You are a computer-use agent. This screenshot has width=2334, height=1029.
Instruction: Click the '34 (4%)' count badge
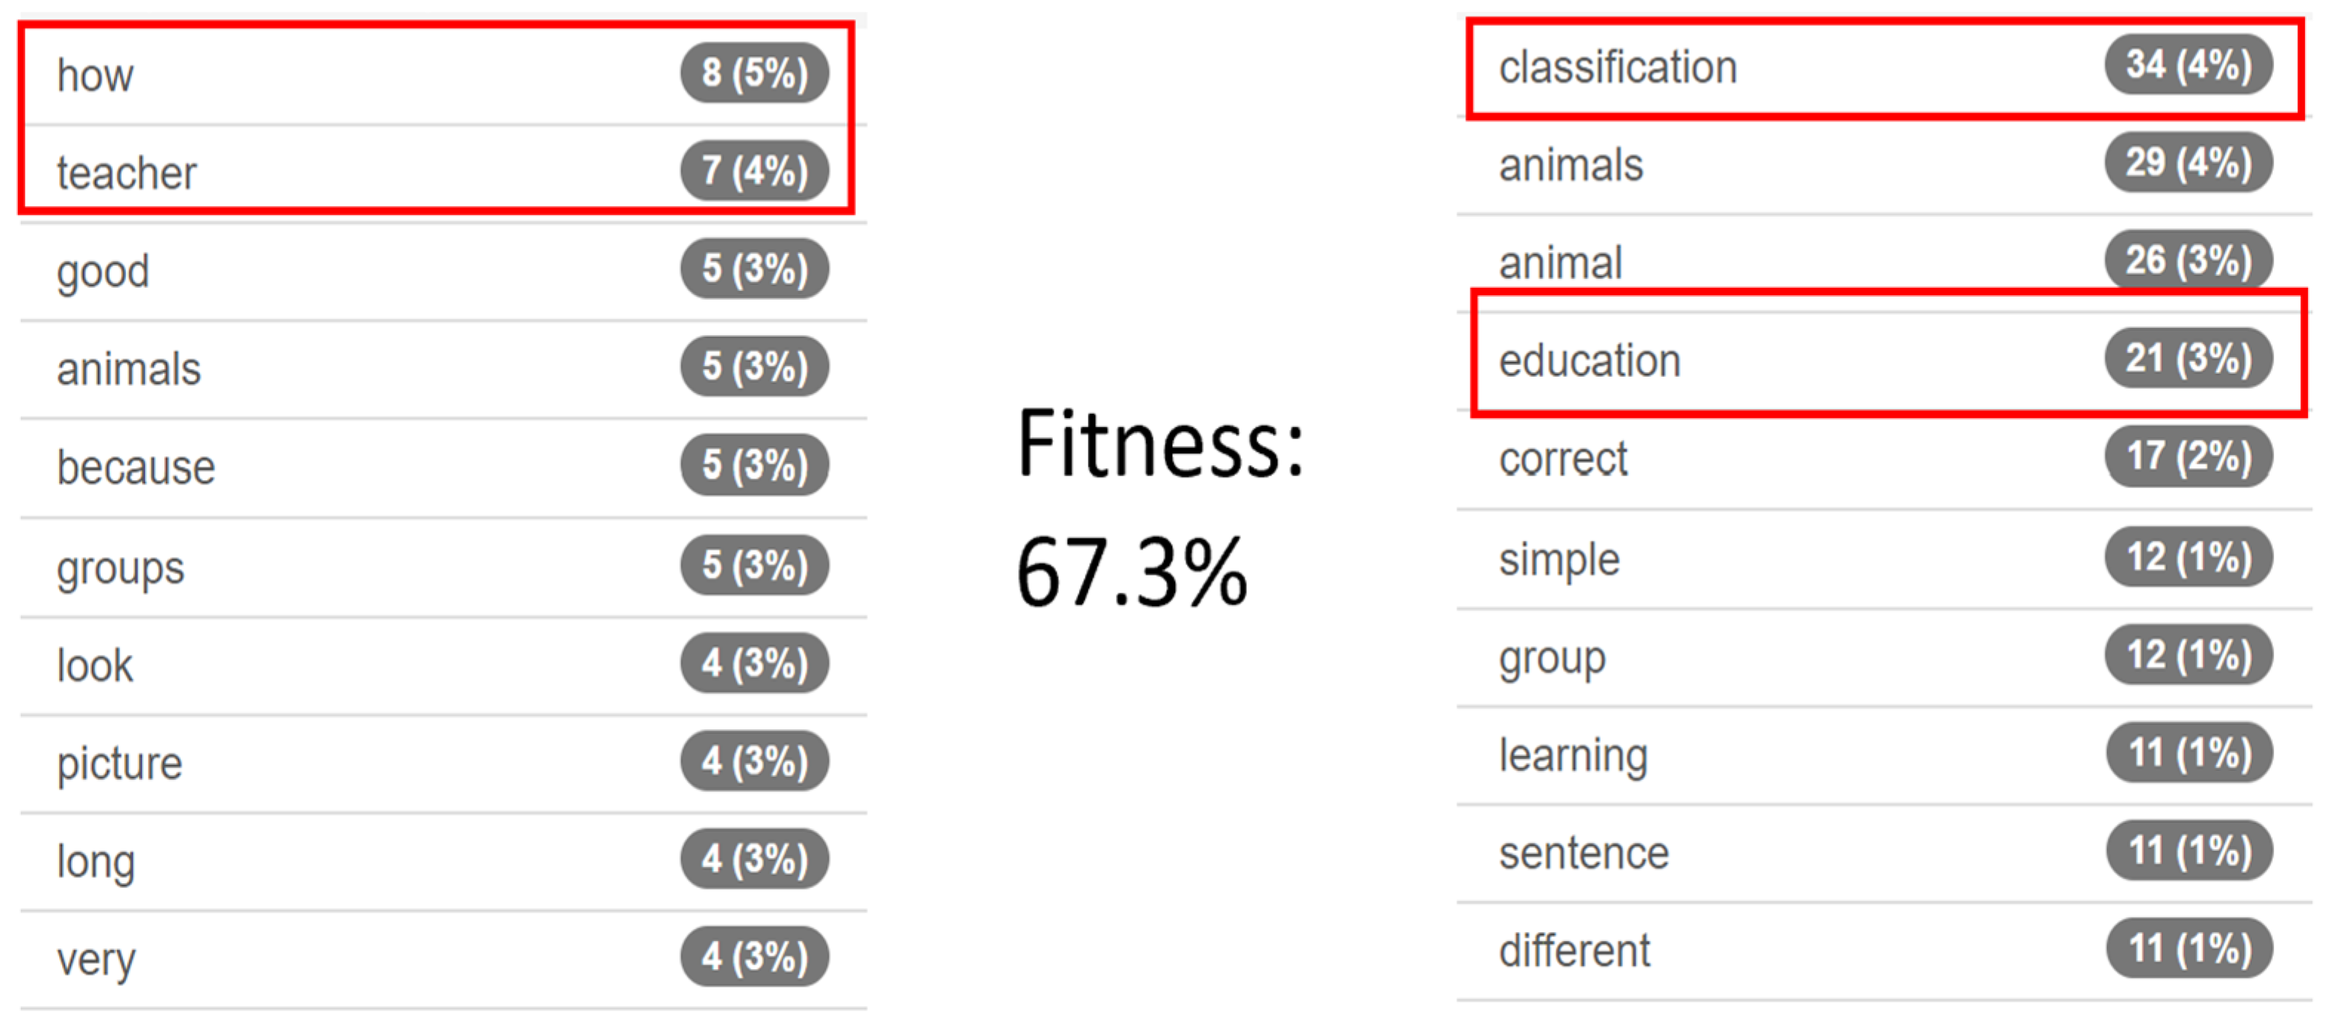tap(2188, 65)
